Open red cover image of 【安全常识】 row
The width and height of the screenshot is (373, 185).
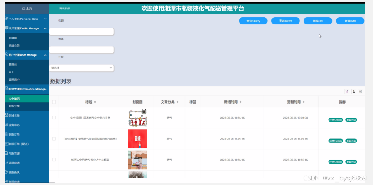point(137,139)
